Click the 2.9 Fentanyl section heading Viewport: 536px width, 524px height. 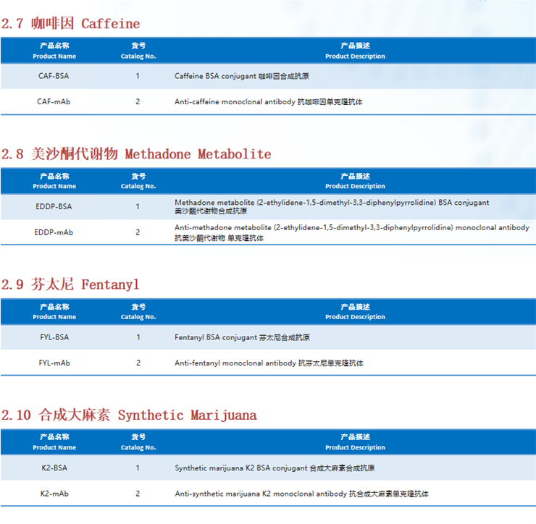70,284
